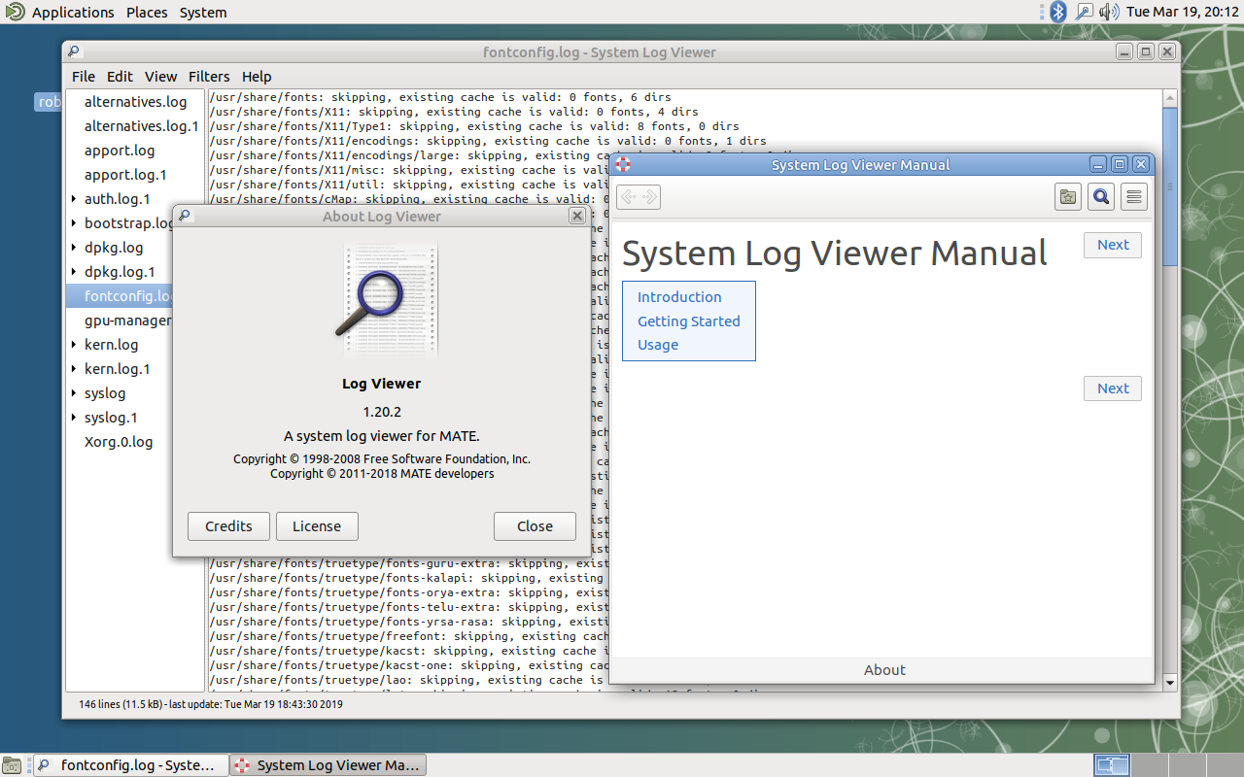The height and width of the screenshot is (777, 1244).
Task: Open the Bluetooth tray icon
Action: pyautogui.click(x=1058, y=12)
